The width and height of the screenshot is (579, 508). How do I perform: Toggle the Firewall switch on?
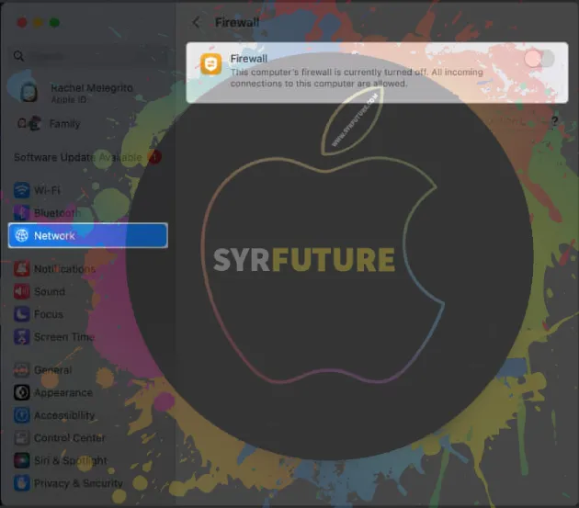click(x=539, y=58)
